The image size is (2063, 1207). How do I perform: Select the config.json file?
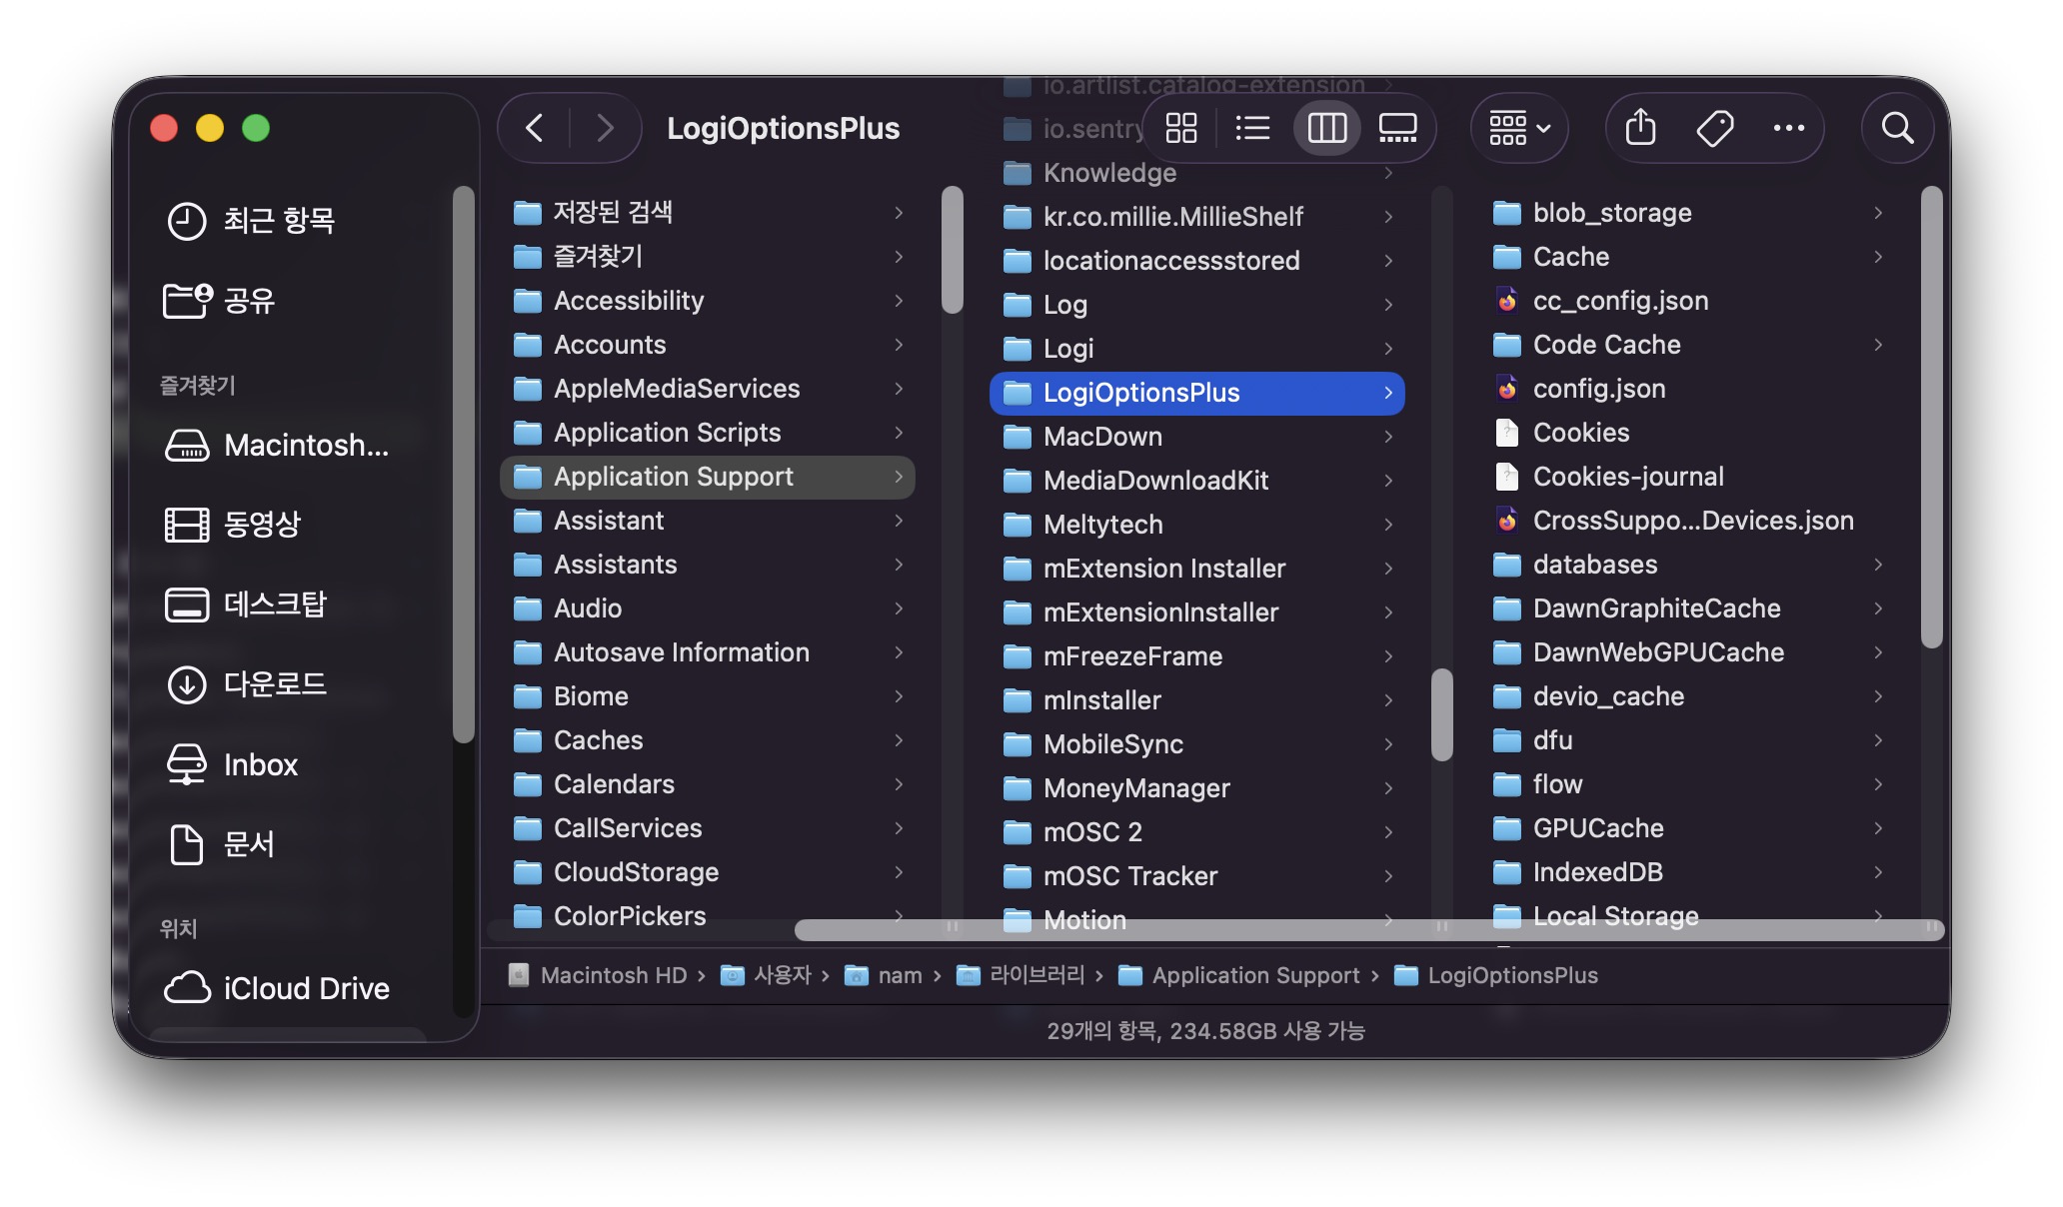1598,389
